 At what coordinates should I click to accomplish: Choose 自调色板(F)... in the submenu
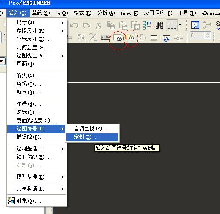click(x=92, y=129)
